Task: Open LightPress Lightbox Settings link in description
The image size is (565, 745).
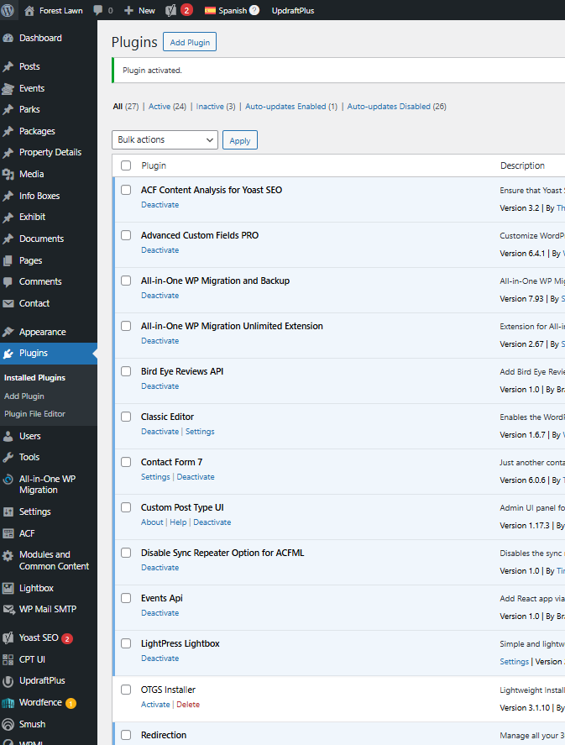Action: click(x=514, y=662)
